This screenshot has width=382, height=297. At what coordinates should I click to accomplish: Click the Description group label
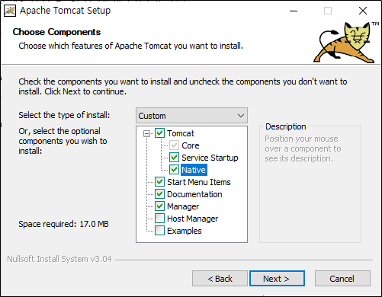[x=286, y=126]
